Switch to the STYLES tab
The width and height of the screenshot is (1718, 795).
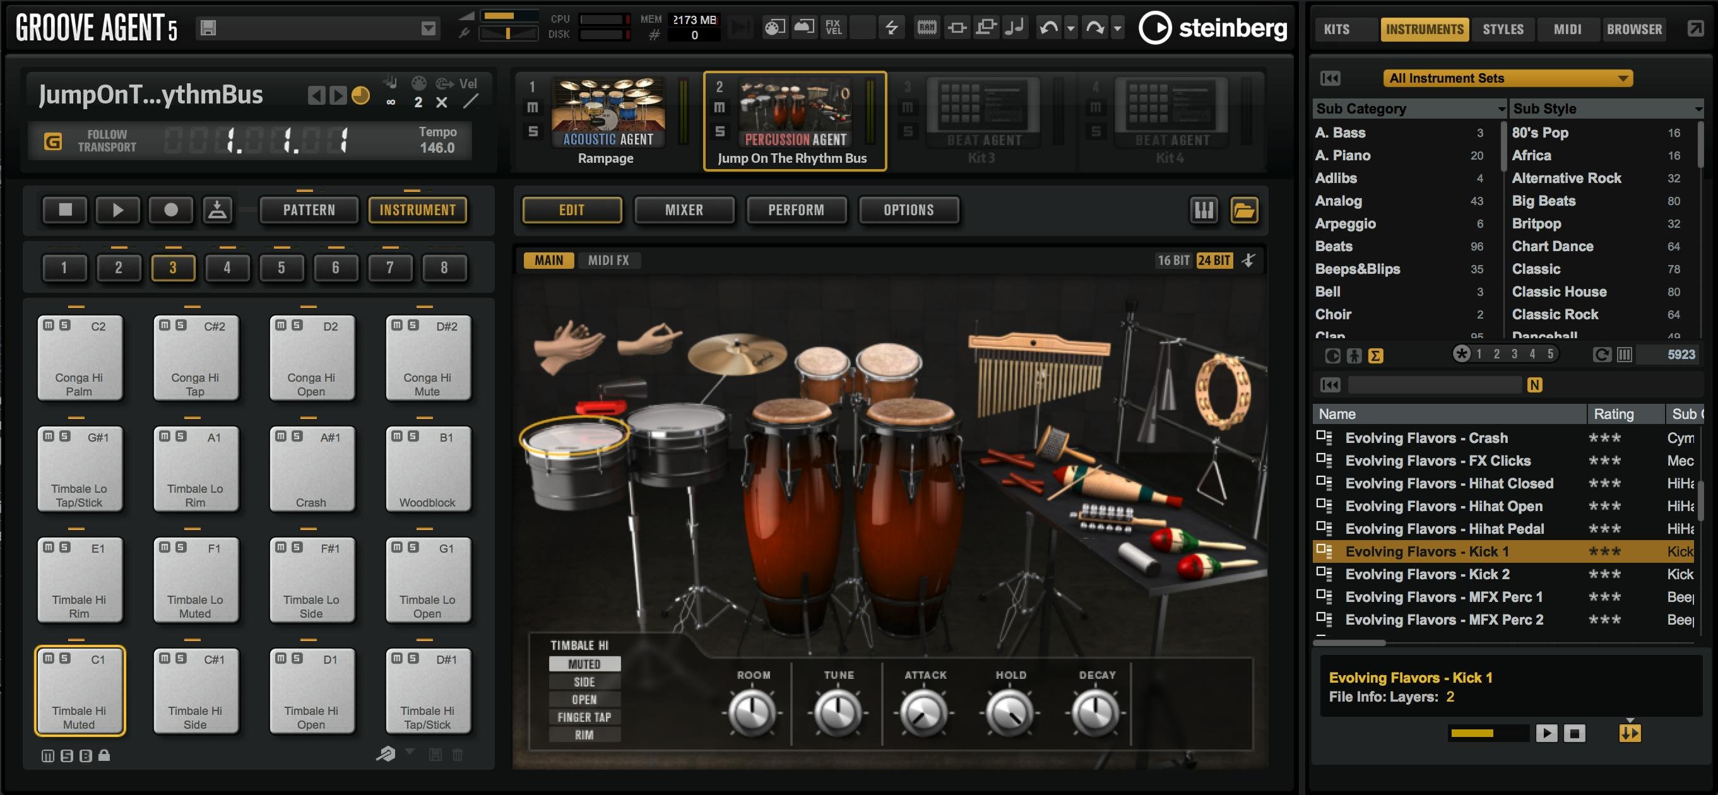pos(1503,30)
